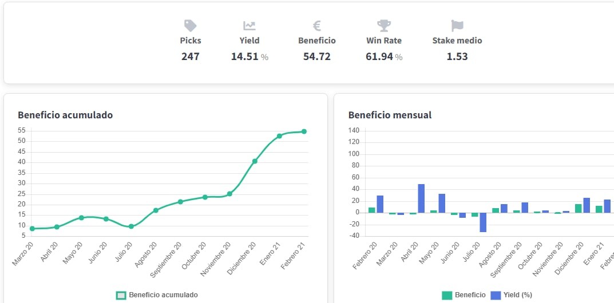Click the negative blue Julio 20 yield bar
Viewport: 614px width, 303px height.
[483, 222]
